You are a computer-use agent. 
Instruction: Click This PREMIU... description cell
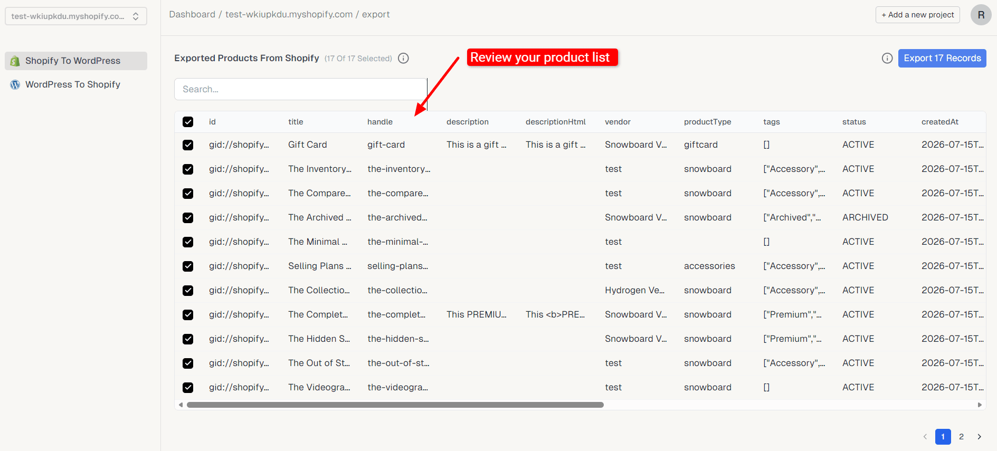point(476,314)
